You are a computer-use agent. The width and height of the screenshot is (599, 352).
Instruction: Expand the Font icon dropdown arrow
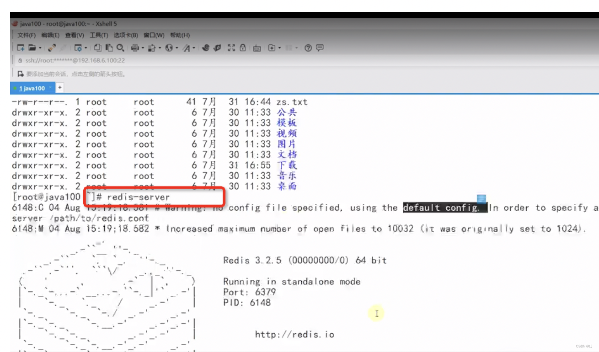click(194, 48)
